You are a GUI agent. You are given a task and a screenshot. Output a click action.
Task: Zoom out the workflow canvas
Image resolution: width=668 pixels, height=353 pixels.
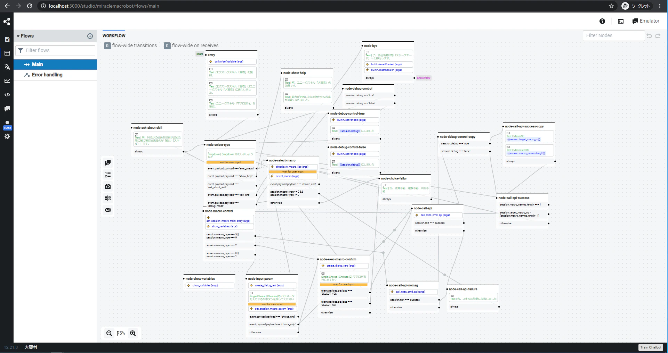tap(109, 333)
